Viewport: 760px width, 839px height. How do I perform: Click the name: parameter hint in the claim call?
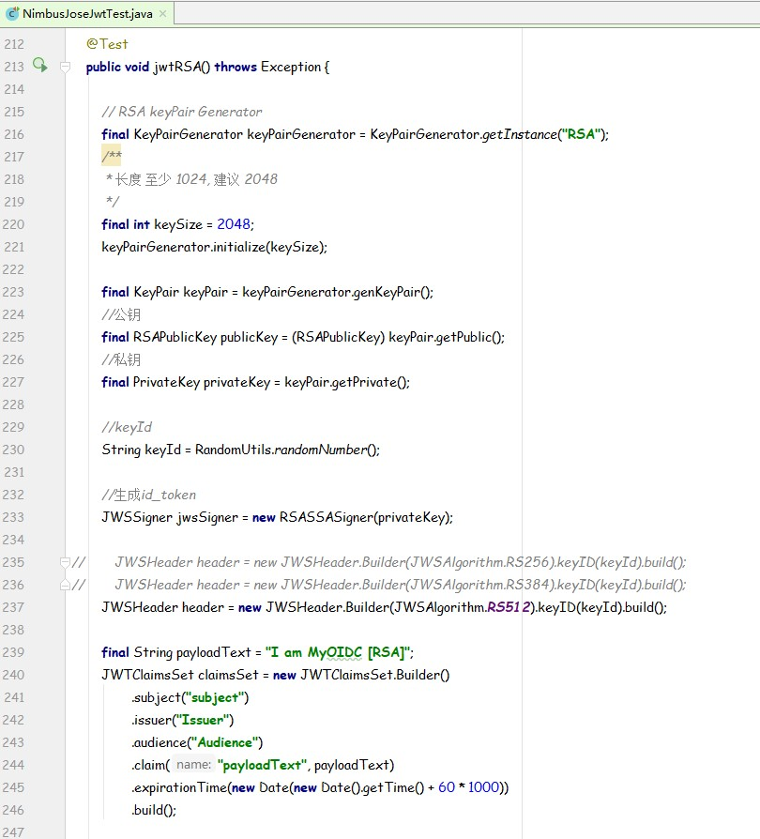193,765
